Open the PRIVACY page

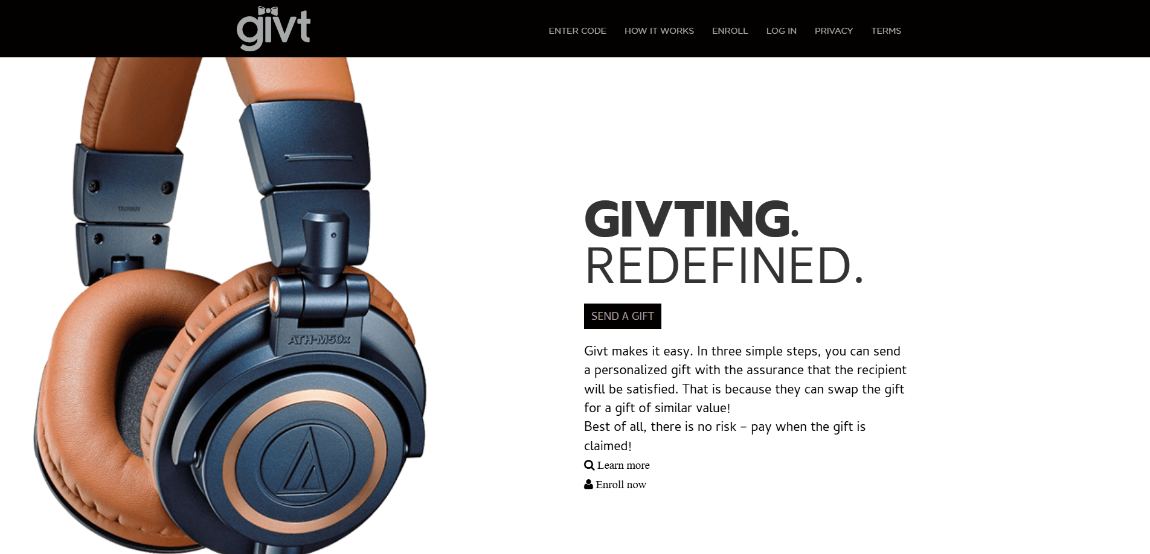[x=834, y=31]
